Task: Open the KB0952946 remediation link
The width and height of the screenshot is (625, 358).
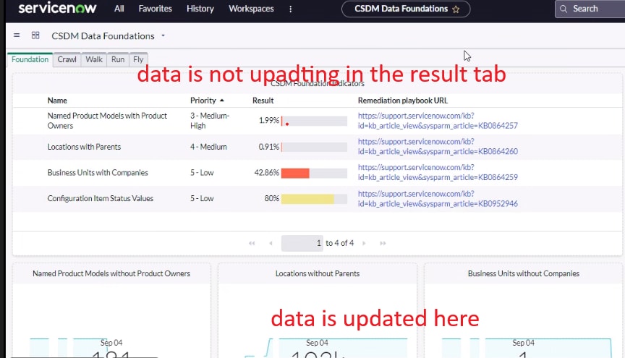Action: (x=438, y=199)
